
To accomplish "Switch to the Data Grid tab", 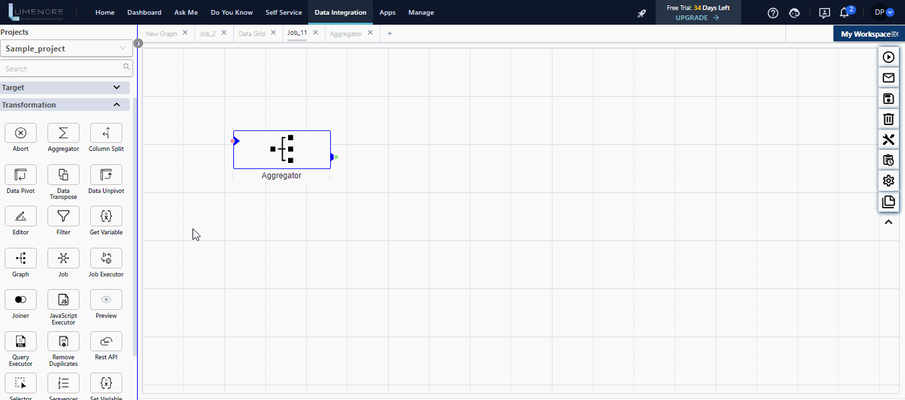I will (251, 33).
